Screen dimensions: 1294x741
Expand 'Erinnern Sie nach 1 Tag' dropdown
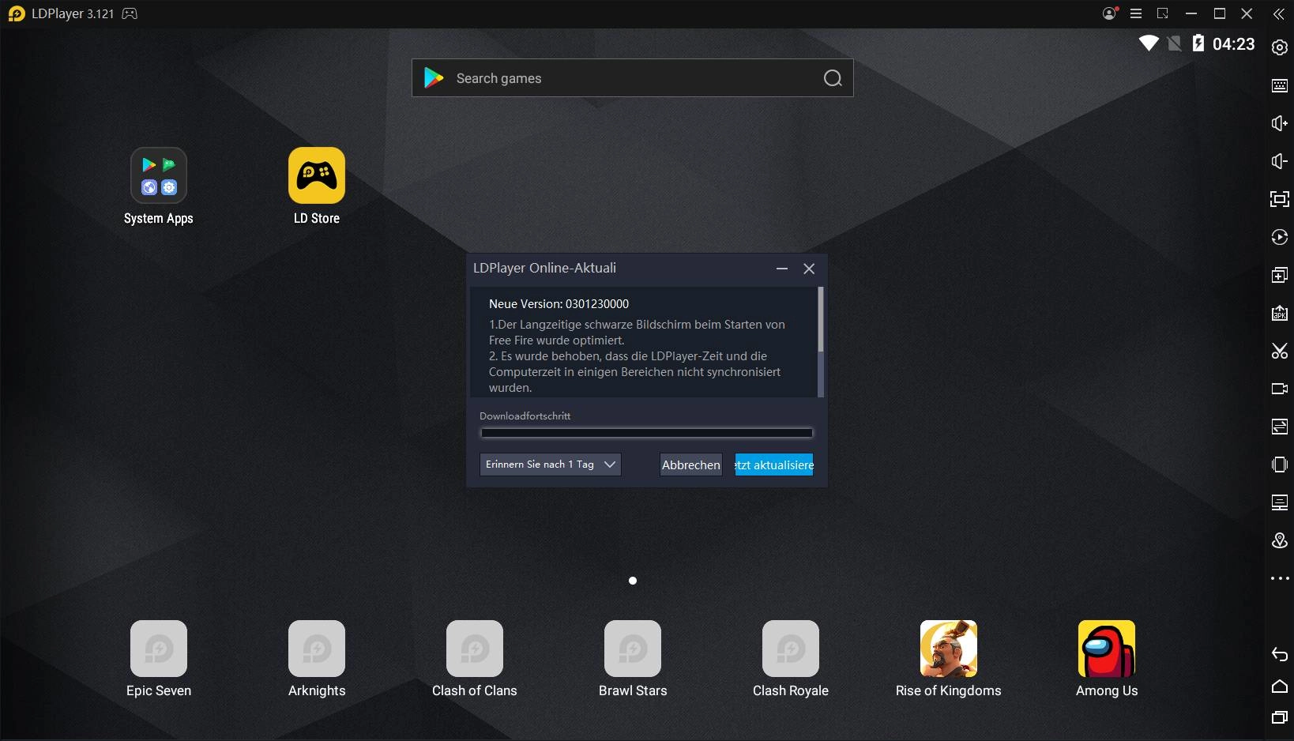click(551, 465)
